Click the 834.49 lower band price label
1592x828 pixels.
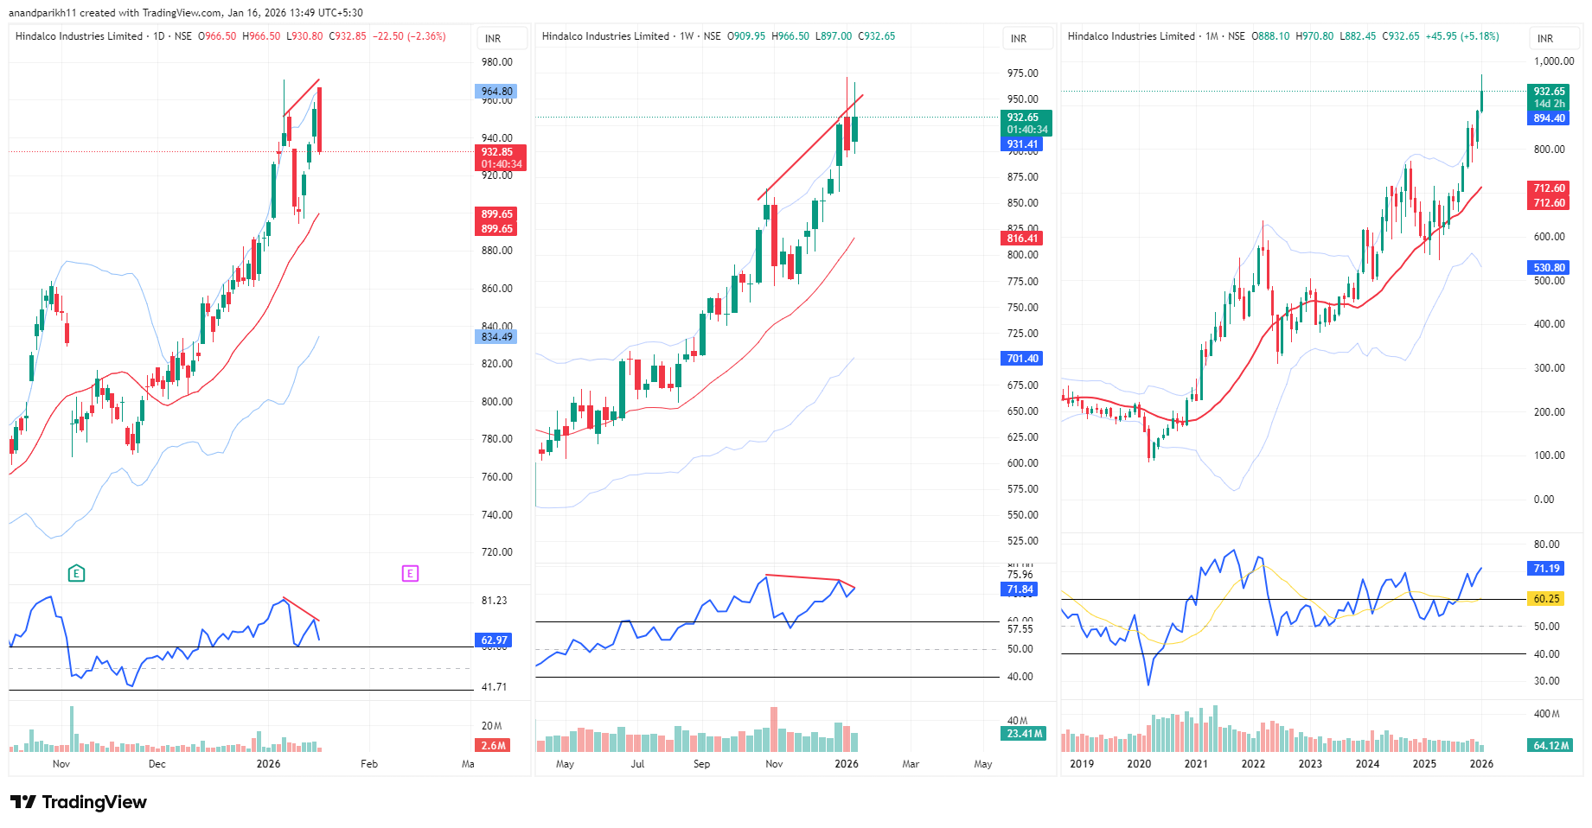(x=496, y=337)
